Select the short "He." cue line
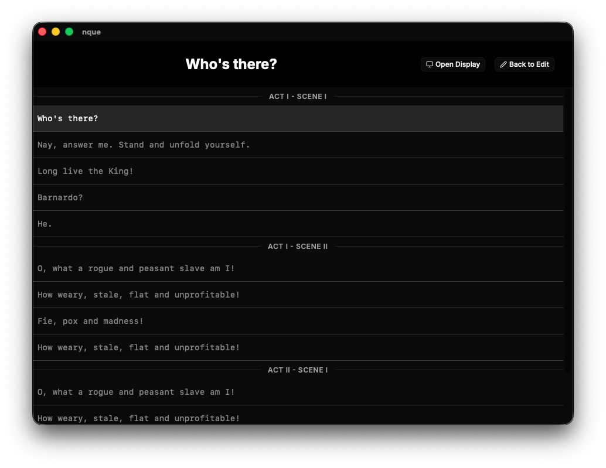This screenshot has width=606, height=468. [x=298, y=224]
